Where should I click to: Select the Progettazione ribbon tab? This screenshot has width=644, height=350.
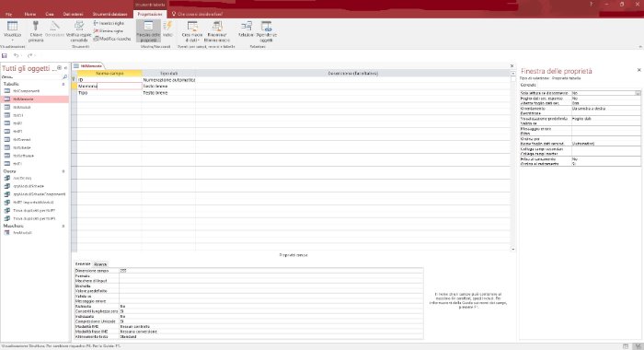(150, 14)
